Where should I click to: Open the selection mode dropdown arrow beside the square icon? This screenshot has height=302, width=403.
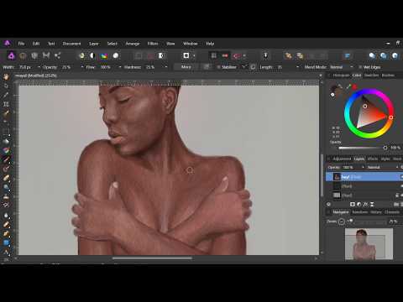click(194, 55)
